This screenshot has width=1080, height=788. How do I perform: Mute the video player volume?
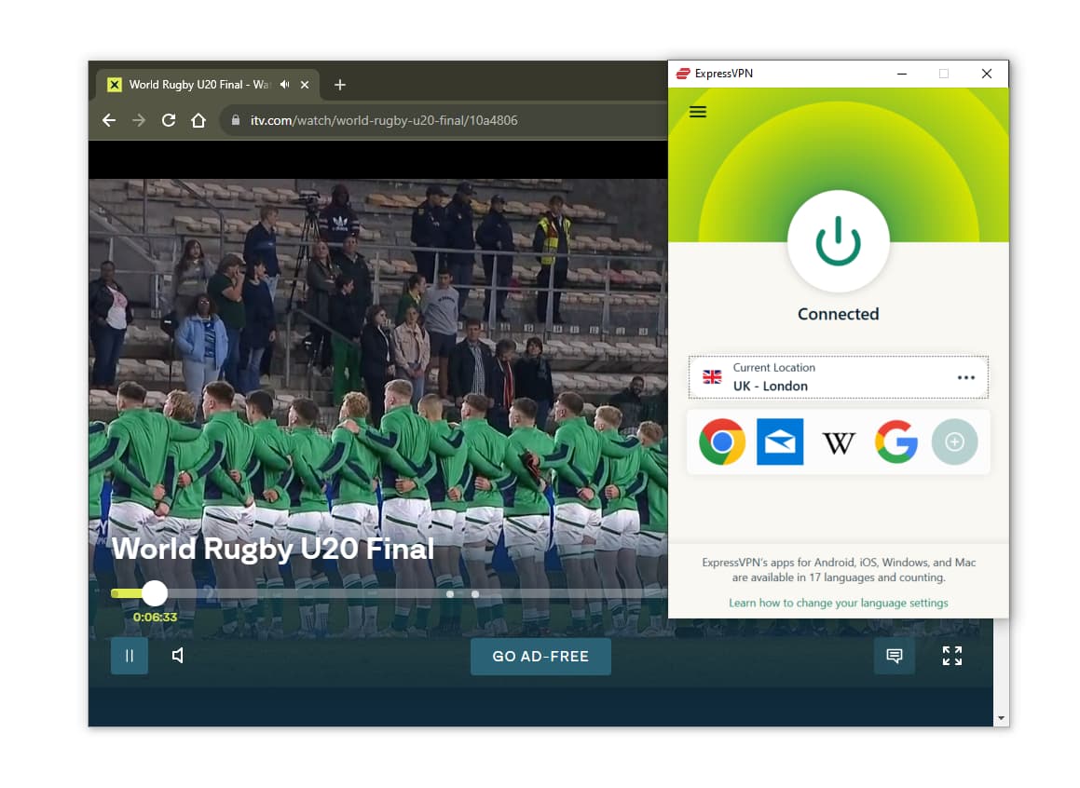click(178, 656)
